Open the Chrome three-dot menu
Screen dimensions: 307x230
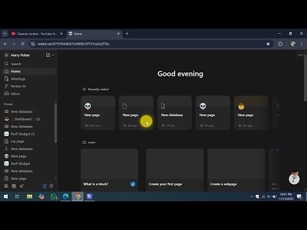pyautogui.click(x=301, y=44)
